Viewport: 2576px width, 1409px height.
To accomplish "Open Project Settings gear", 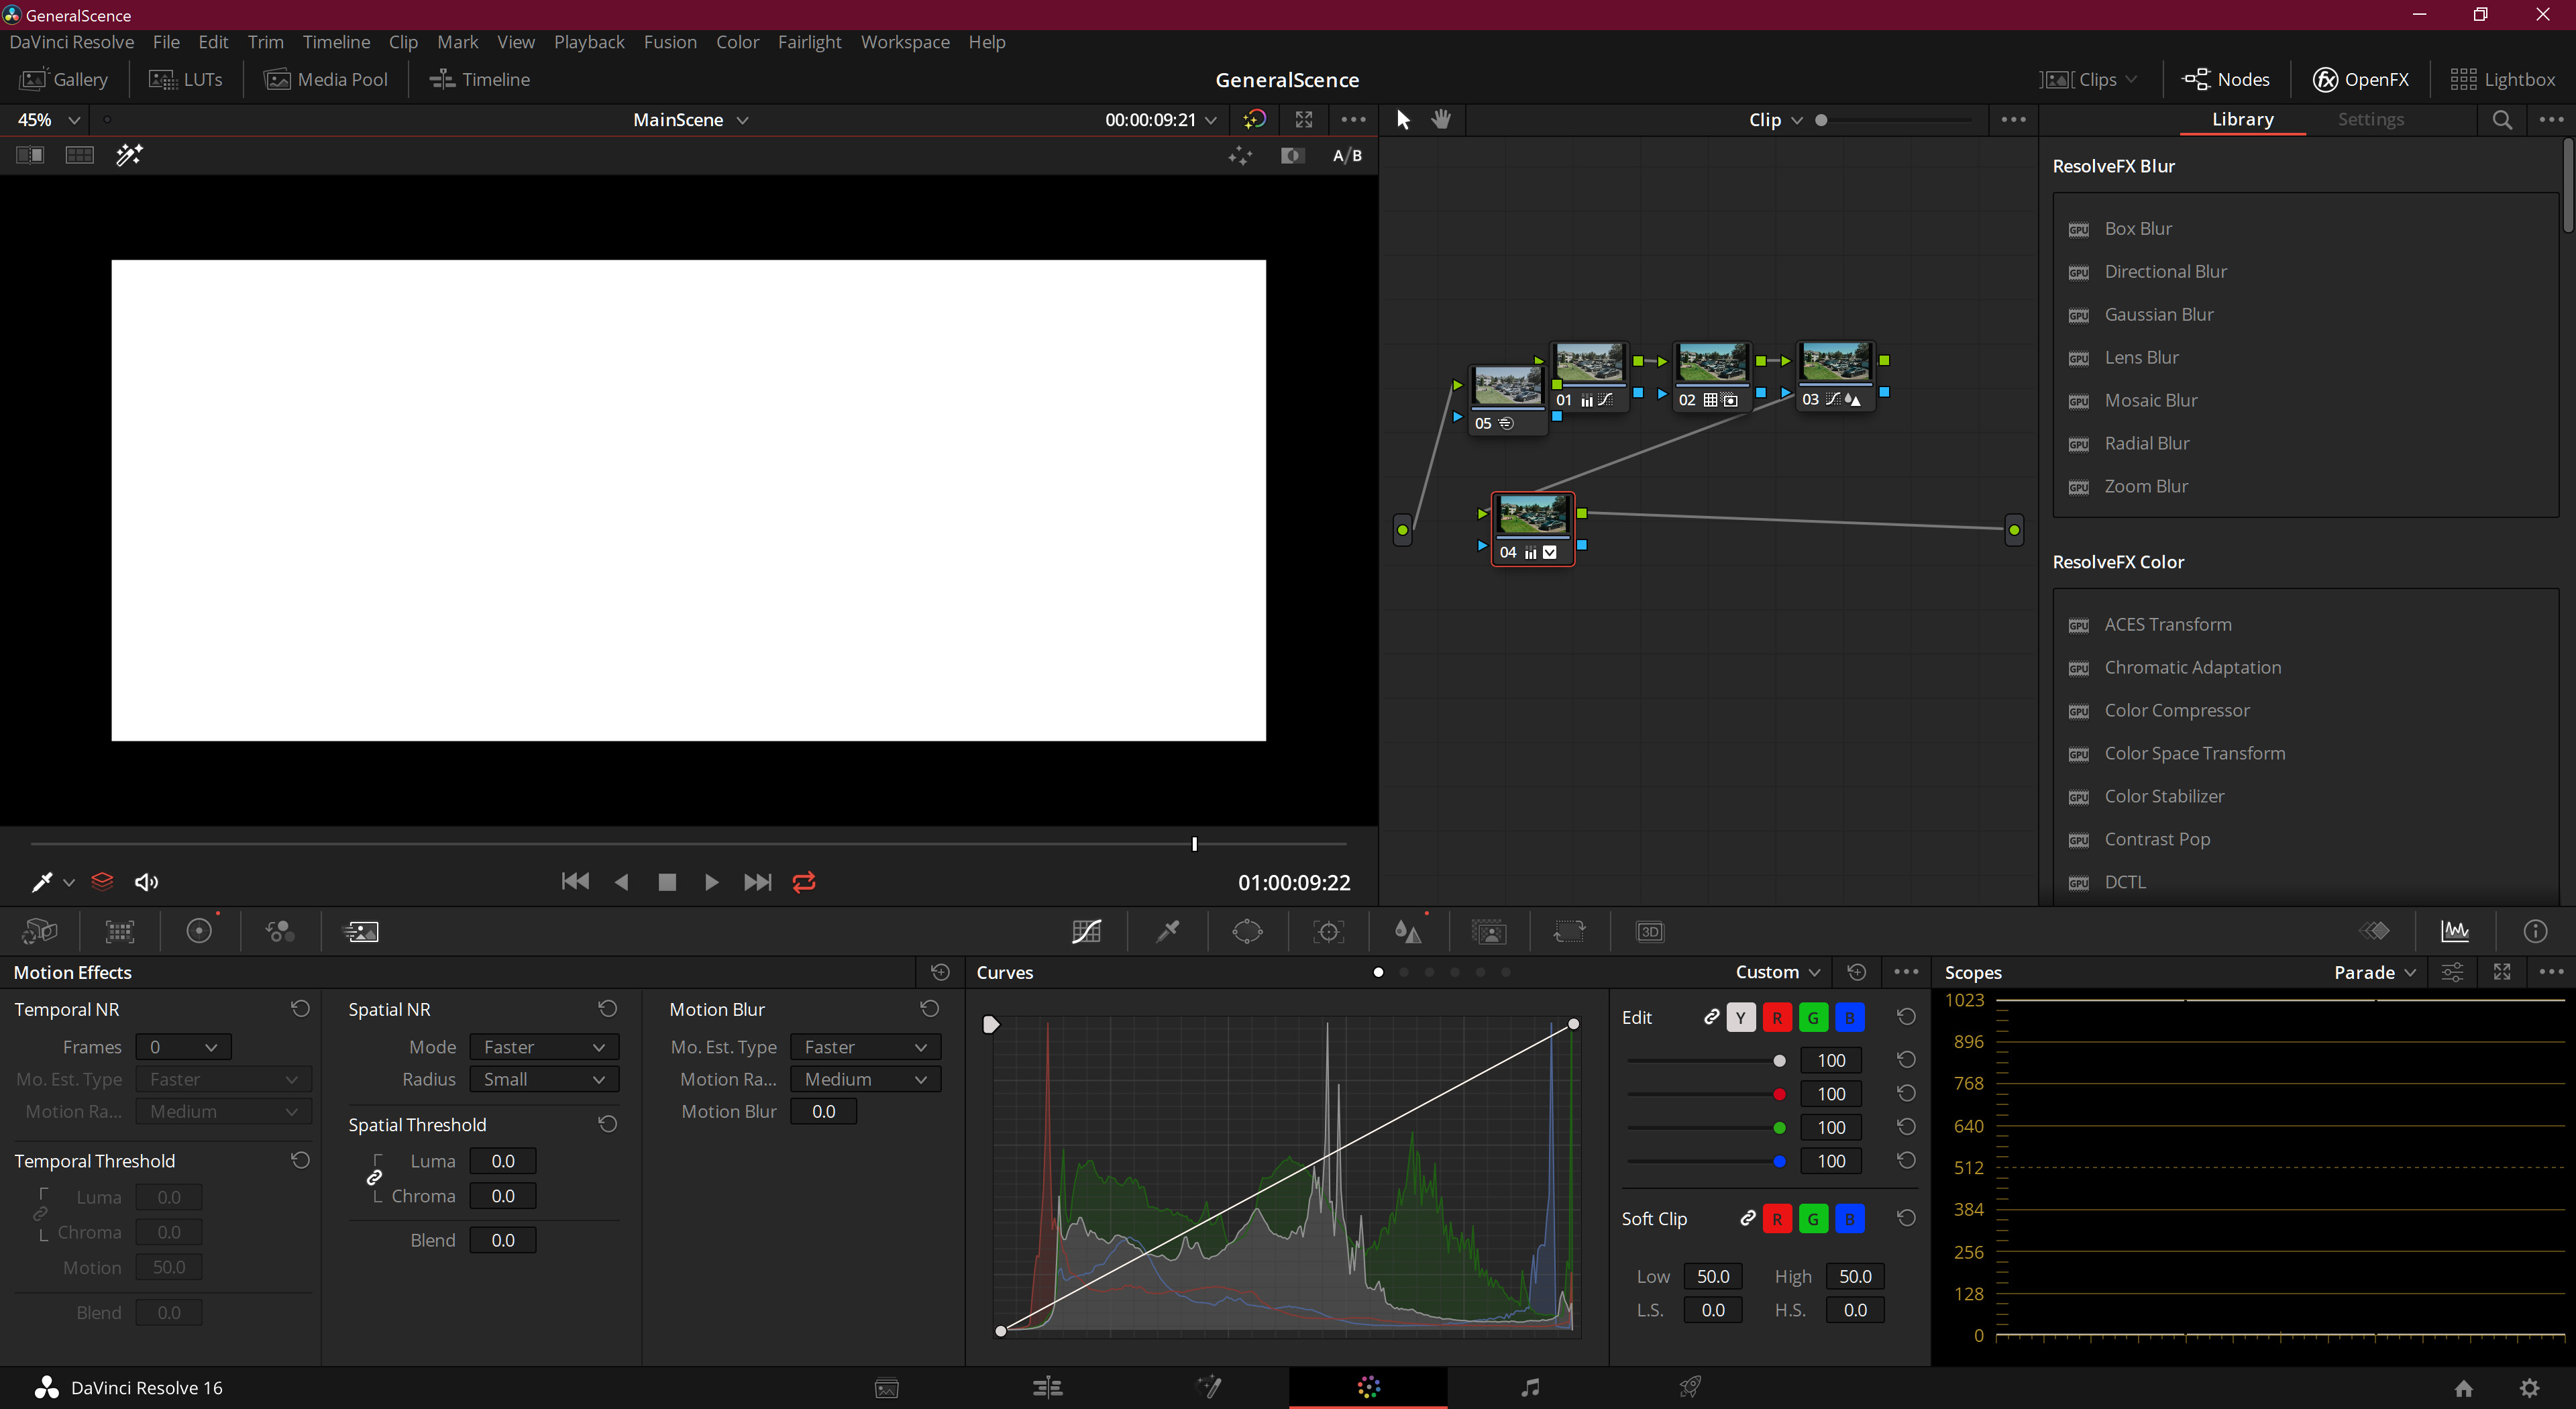I will 2529,1387.
